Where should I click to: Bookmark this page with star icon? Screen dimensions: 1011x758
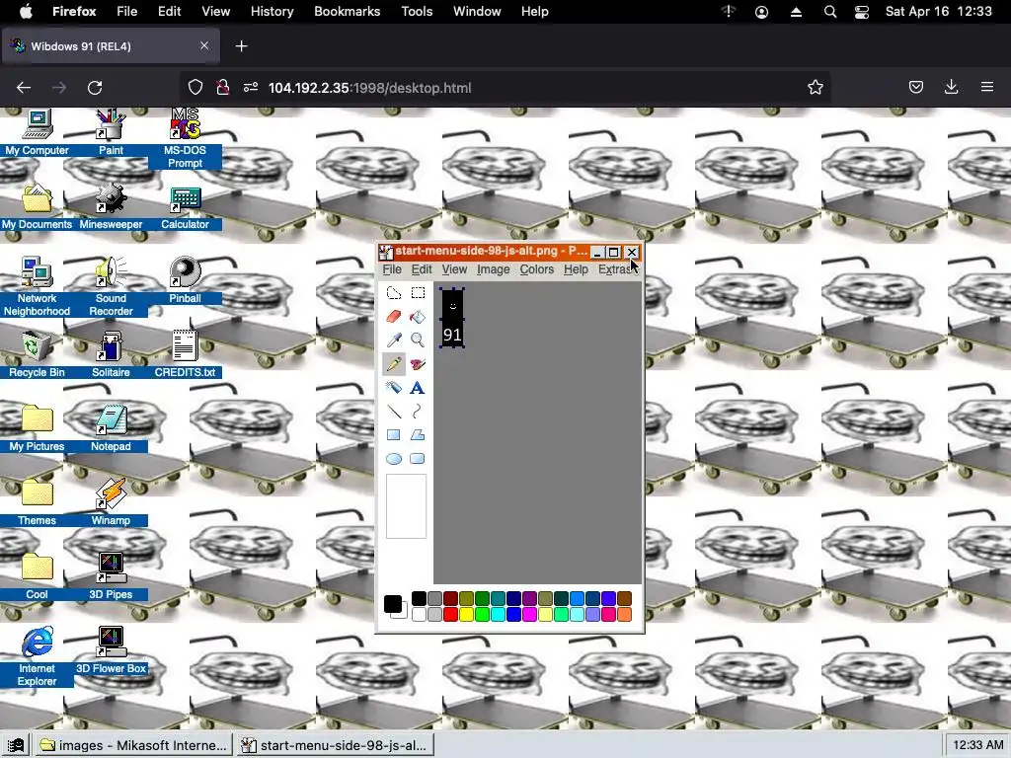pos(815,88)
